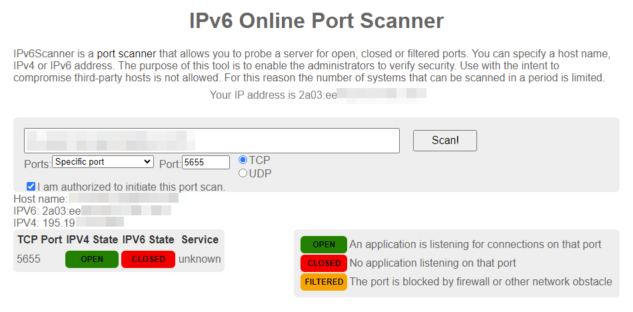Click the 5655 port table cell
This screenshot has width=633, height=312.
(x=29, y=259)
